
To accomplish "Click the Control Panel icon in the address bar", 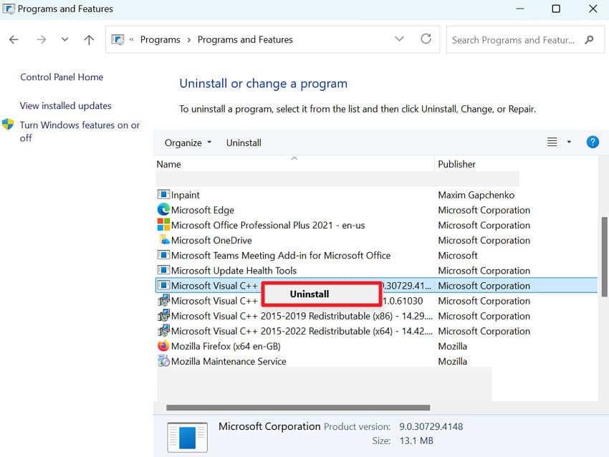I will (x=117, y=39).
